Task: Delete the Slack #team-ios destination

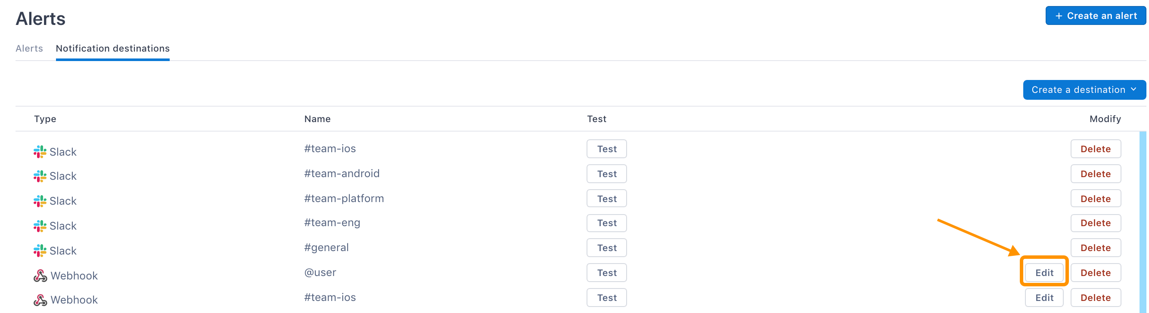Action: tap(1095, 149)
